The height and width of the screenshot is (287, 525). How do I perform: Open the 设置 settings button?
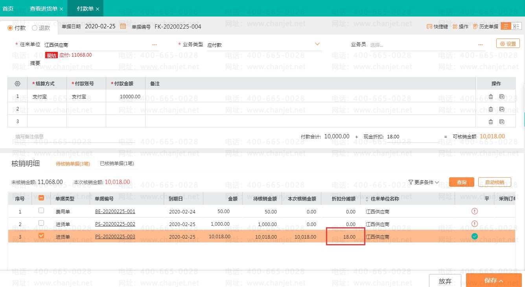[x=508, y=44]
